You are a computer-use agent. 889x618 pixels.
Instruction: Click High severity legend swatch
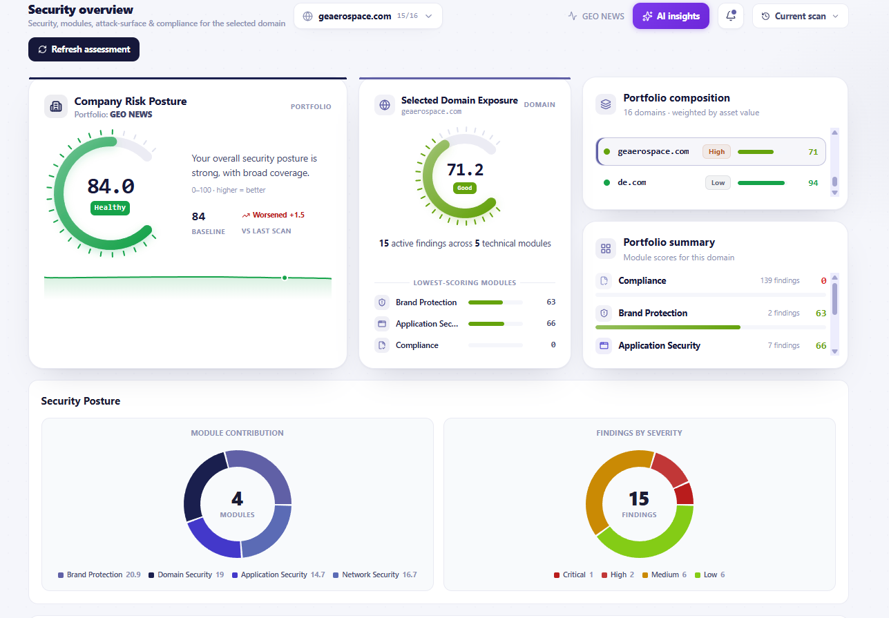pyautogui.click(x=604, y=575)
